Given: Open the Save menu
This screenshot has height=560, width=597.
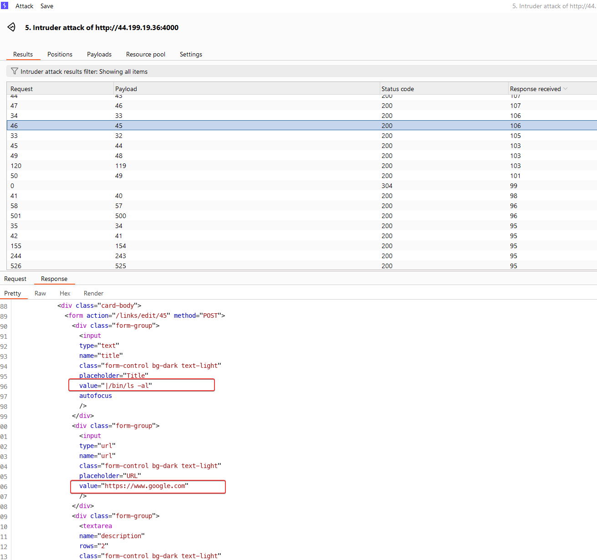Looking at the screenshot, I should pos(47,6).
